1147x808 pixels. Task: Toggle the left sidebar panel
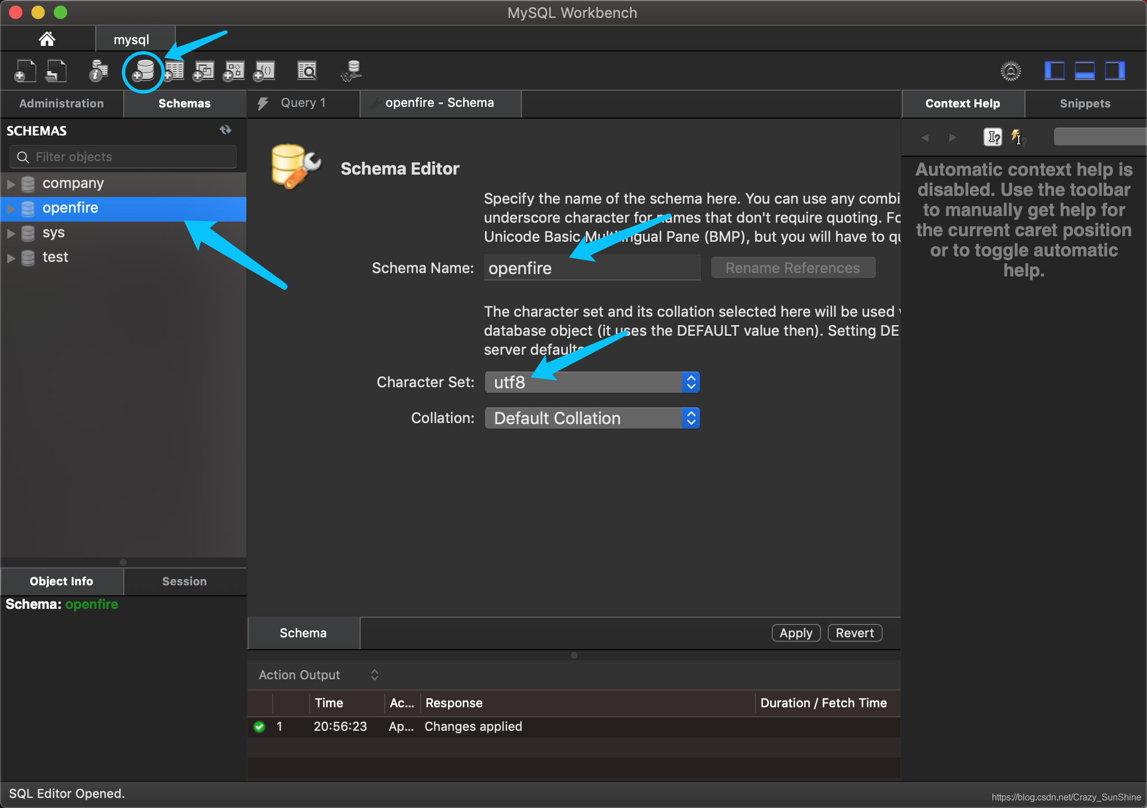pos(1055,71)
